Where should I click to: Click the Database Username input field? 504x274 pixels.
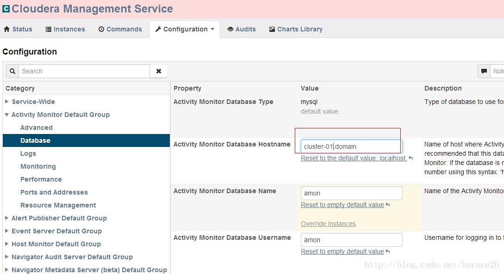coord(351,240)
